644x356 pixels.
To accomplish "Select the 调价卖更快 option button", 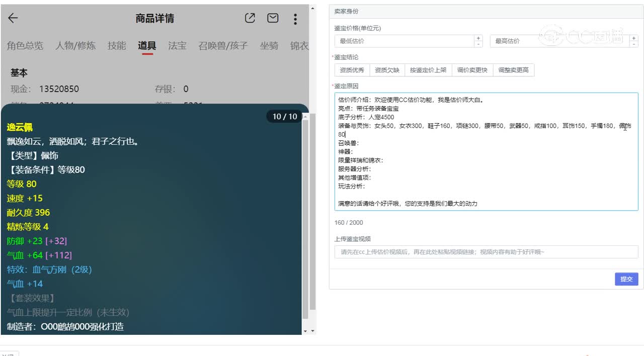I will click(471, 70).
